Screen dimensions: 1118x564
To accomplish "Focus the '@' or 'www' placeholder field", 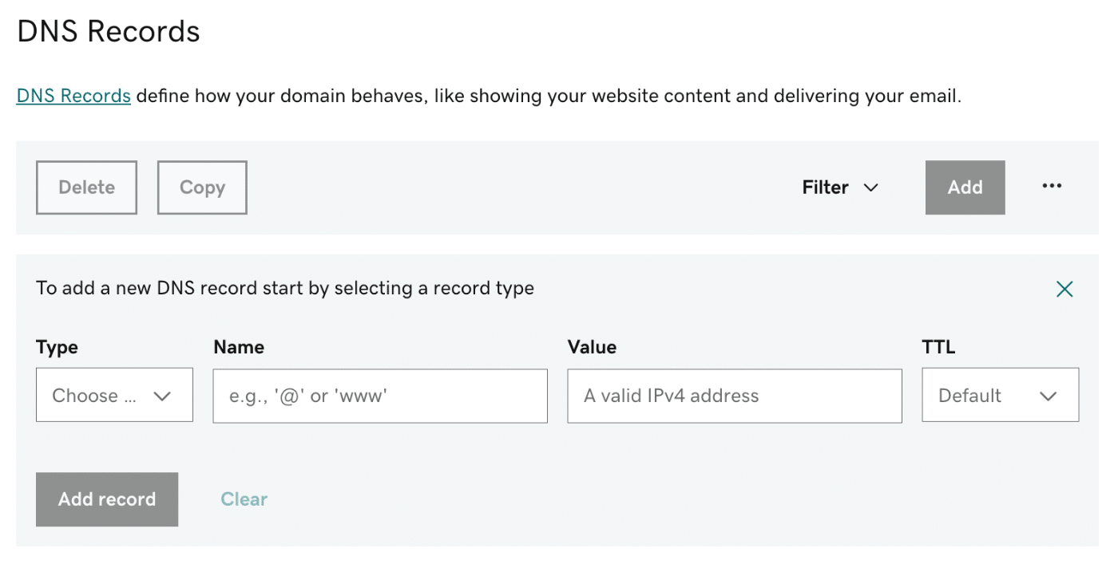I will [x=379, y=395].
